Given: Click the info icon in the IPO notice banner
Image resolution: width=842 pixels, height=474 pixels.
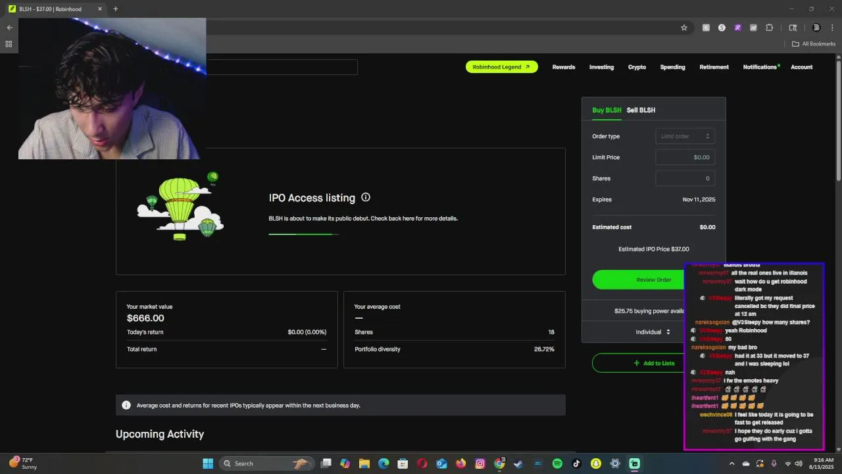Looking at the screenshot, I should pos(126,406).
